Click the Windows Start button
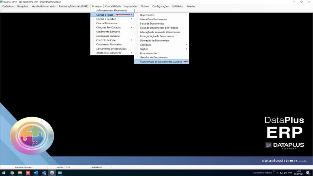 coord(4,173)
